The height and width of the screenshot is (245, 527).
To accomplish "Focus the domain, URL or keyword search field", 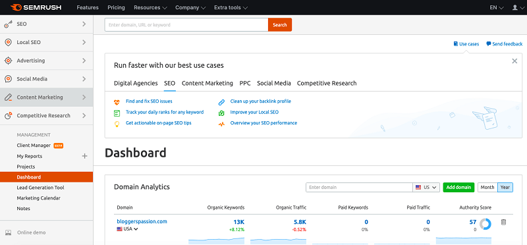I will tap(186, 25).
